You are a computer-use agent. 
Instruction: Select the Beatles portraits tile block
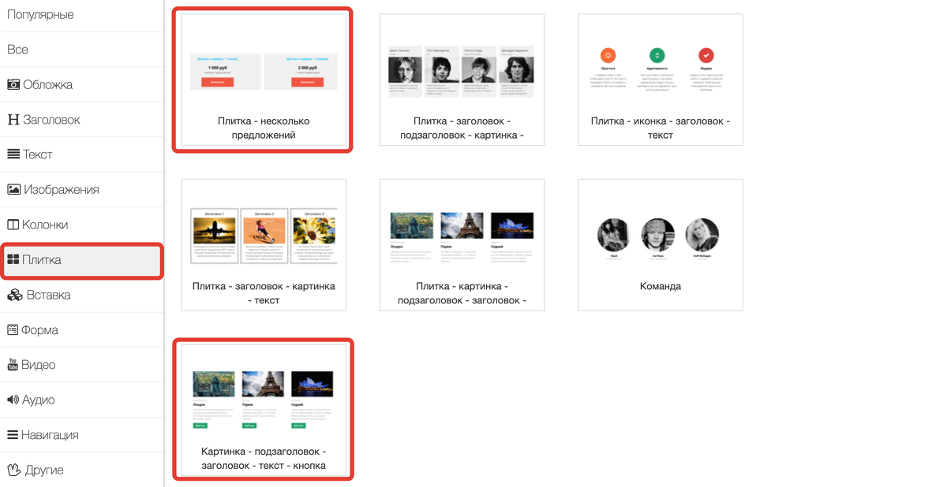point(462,80)
